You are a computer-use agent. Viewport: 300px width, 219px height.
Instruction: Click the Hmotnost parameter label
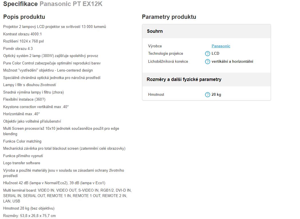pyautogui.click(x=156, y=94)
